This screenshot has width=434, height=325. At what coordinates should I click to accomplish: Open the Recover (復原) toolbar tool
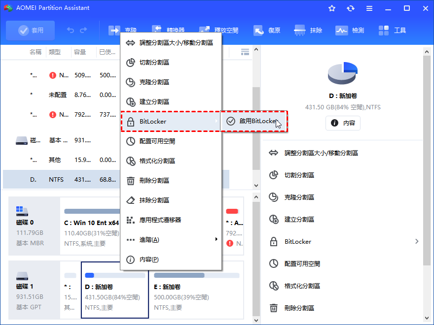(x=267, y=30)
